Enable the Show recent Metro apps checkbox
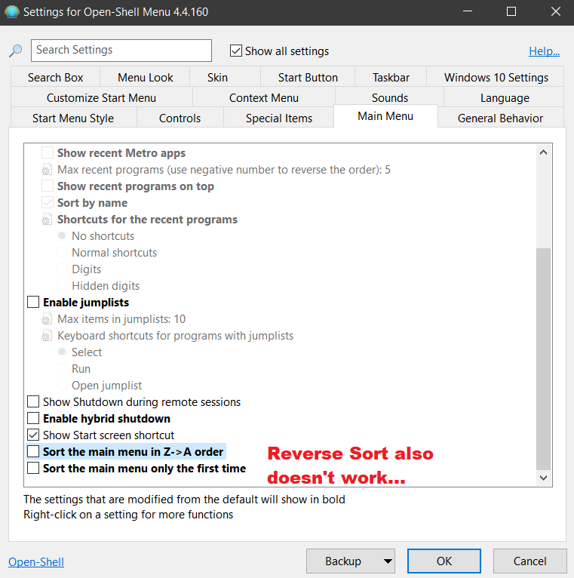The image size is (574, 578). click(x=48, y=152)
